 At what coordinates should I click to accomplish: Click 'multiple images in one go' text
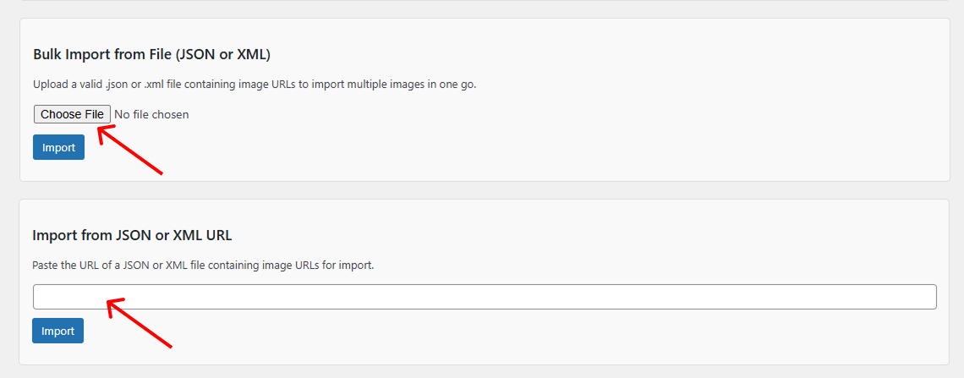pyautogui.click(x=412, y=85)
